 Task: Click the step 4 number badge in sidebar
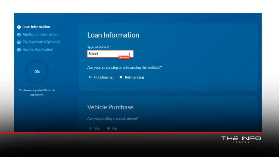19,50
